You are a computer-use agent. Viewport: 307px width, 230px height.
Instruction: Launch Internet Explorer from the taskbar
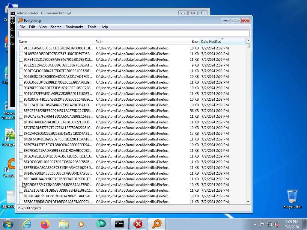[27, 224]
